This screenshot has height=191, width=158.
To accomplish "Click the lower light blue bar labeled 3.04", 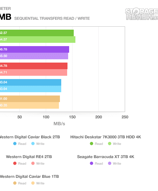I will click(x=31, y=89).
